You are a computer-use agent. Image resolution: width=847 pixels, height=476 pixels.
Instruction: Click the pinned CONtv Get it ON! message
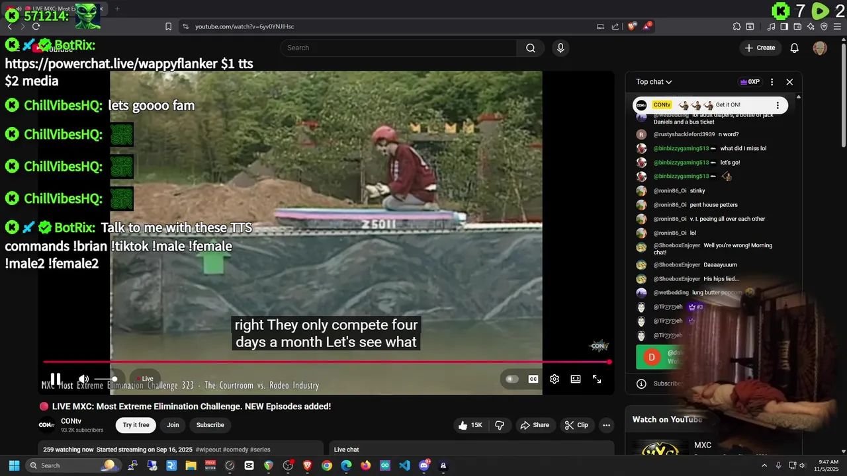pyautogui.click(x=710, y=105)
